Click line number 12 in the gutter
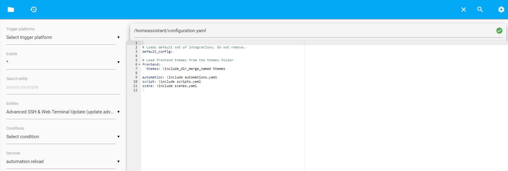Viewport: 508px width, 171px height. [x=135, y=90]
